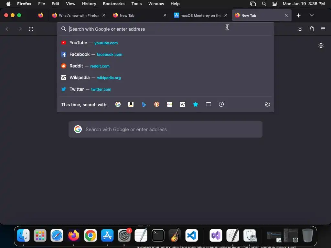Search this time with eBay icon
331x248 pixels.
170,104
